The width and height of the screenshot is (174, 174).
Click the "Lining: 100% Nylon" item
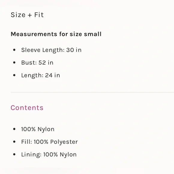(49, 154)
